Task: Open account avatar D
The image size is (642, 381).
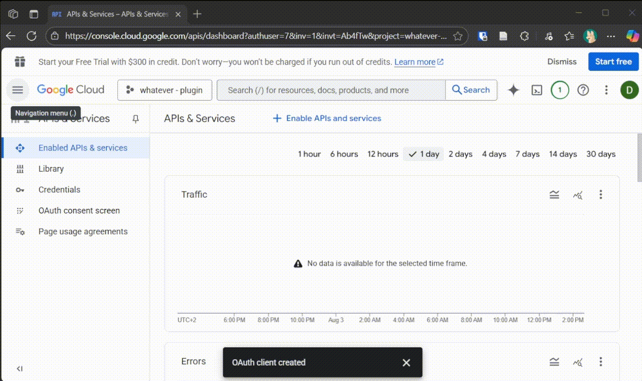Action: click(x=630, y=90)
